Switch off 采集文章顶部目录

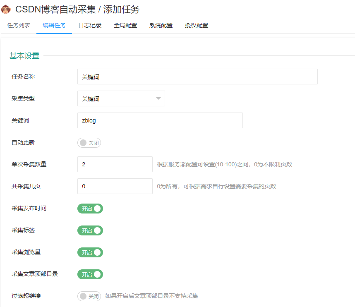(x=90, y=274)
